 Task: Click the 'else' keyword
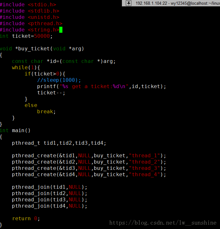(31, 105)
